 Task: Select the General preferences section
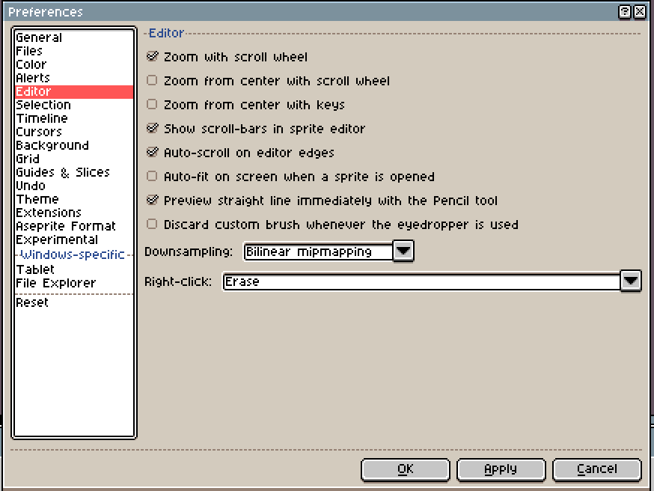[x=39, y=37]
